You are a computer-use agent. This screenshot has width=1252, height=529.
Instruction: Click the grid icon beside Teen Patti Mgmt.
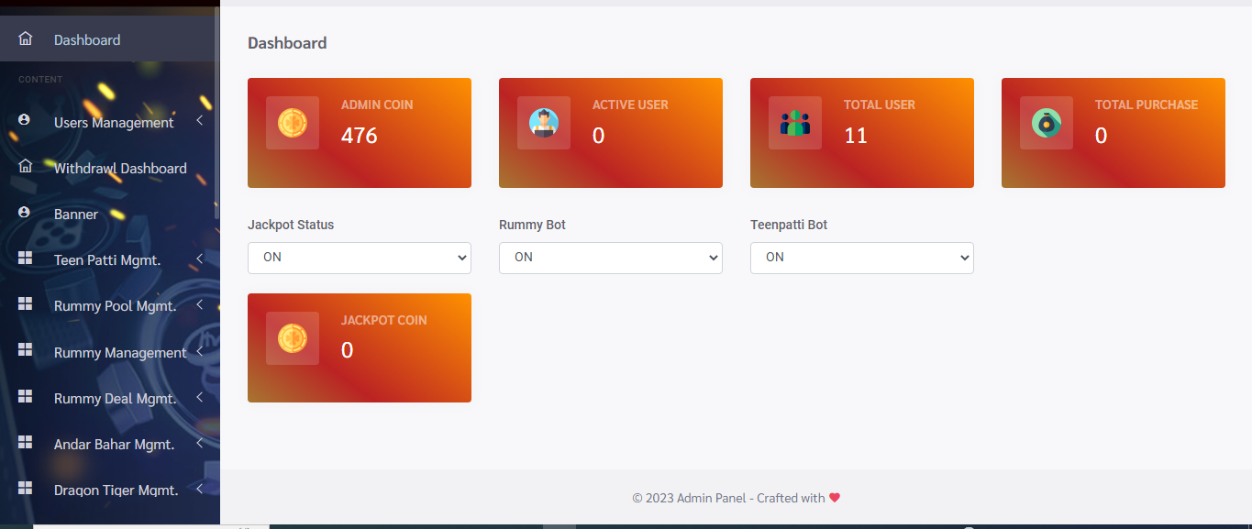25,258
